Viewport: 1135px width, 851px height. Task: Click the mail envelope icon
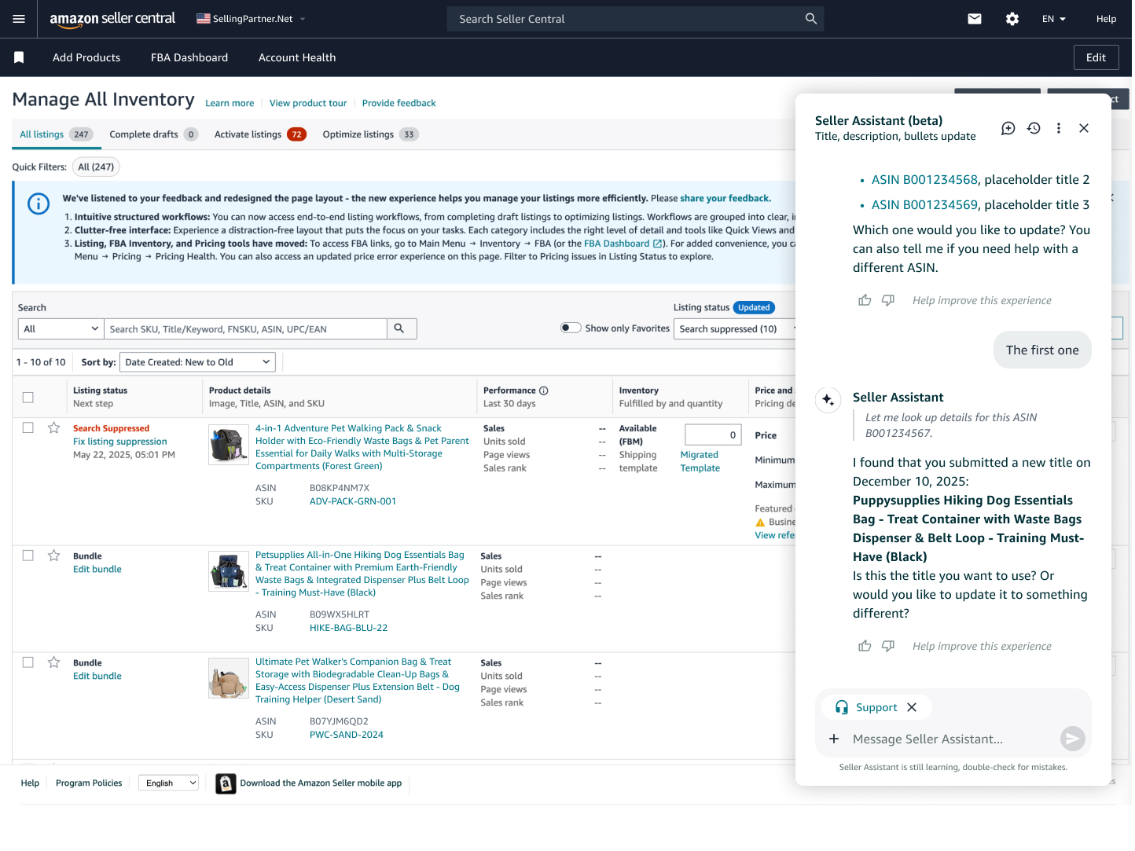pyautogui.click(x=975, y=19)
